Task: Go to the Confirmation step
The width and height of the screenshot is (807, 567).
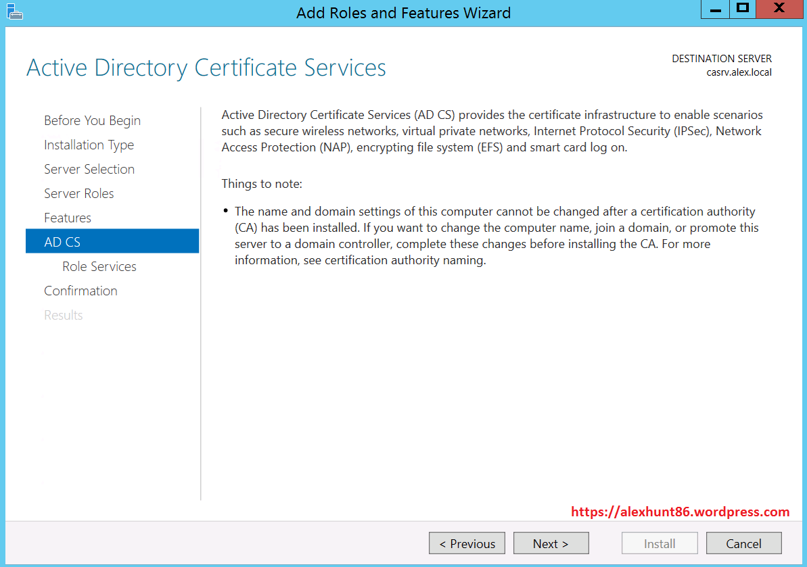Action: click(x=80, y=291)
